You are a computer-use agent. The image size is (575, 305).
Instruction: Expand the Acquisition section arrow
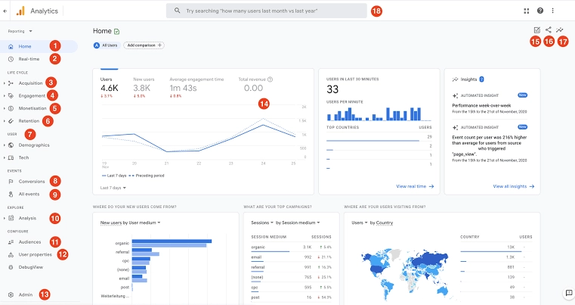tap(5, 83)
